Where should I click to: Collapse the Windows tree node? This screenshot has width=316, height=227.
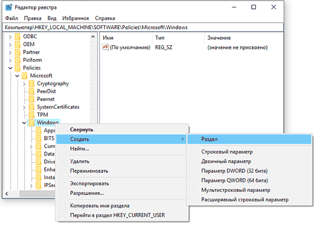[24, 123]
